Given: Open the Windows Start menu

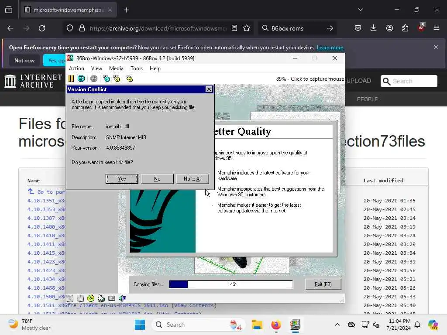Looking at the screenshot, I should 140,325.
